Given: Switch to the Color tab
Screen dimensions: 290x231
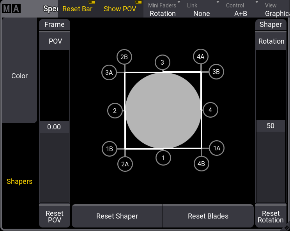Looking at the screenshot, I should click(19, 70).
